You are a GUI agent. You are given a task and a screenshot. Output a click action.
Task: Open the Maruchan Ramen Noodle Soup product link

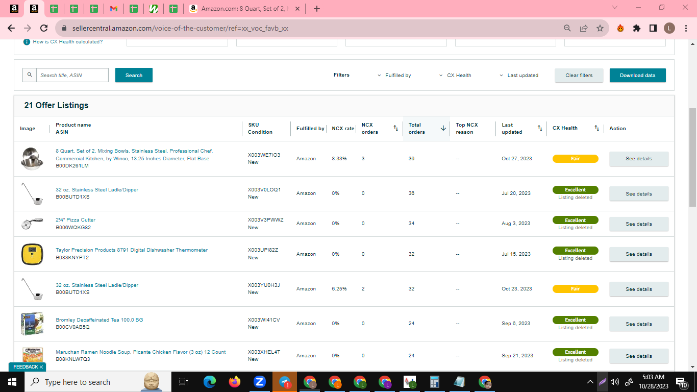click(x=141, y=352)
